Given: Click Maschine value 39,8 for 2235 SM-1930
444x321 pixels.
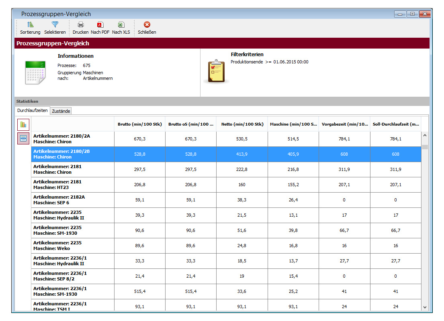Looking at the screenshot, I should coord(293,230).
